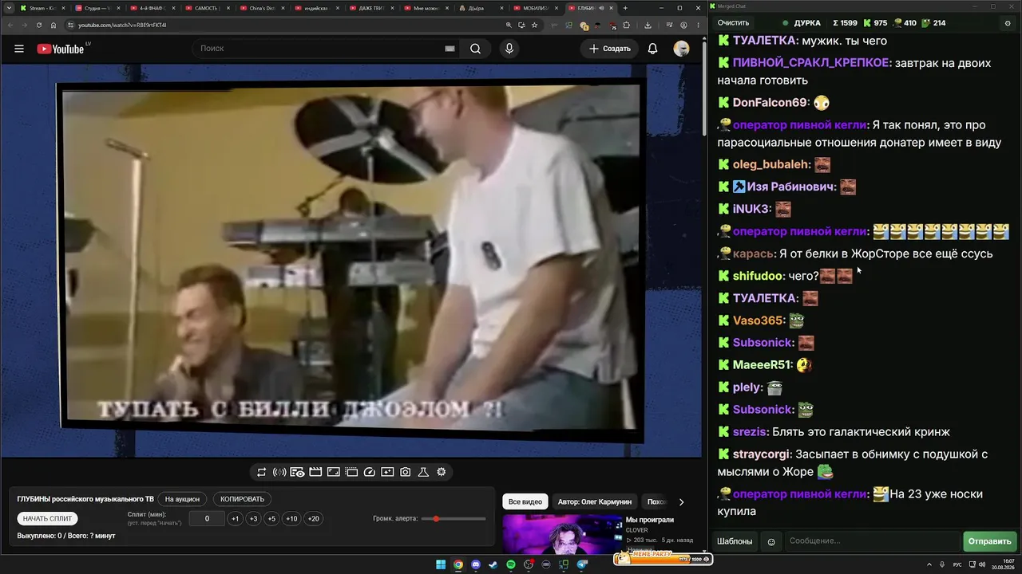Open Steam from the taskbar

(493, 564)
